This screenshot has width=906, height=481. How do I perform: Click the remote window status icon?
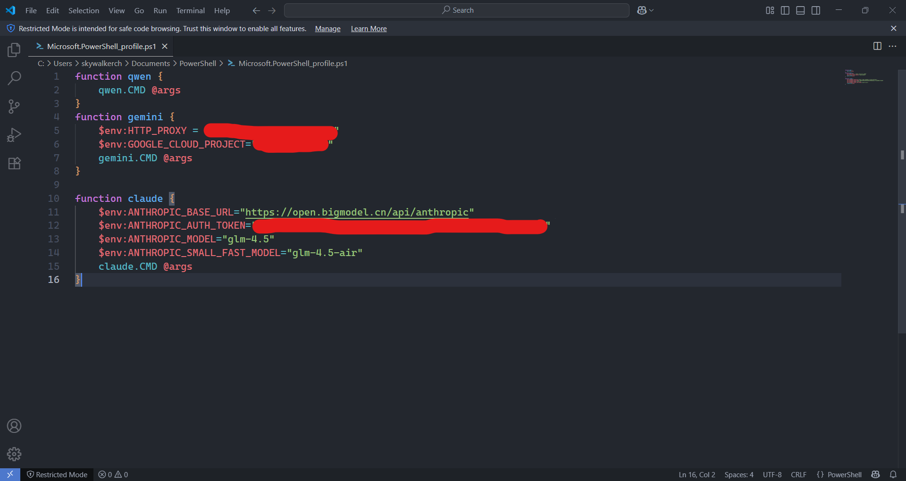[x=10, y=474]
